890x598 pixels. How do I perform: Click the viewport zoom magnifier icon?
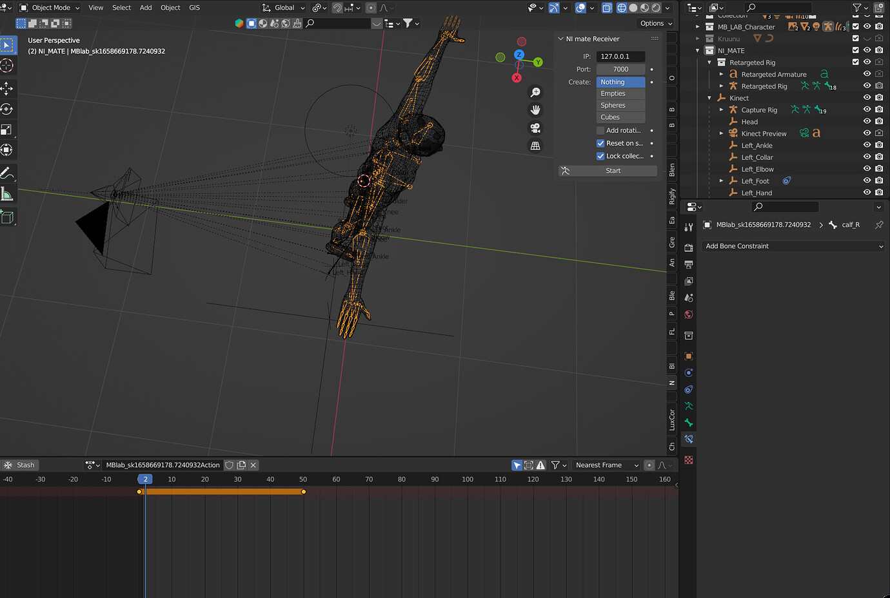535,92
